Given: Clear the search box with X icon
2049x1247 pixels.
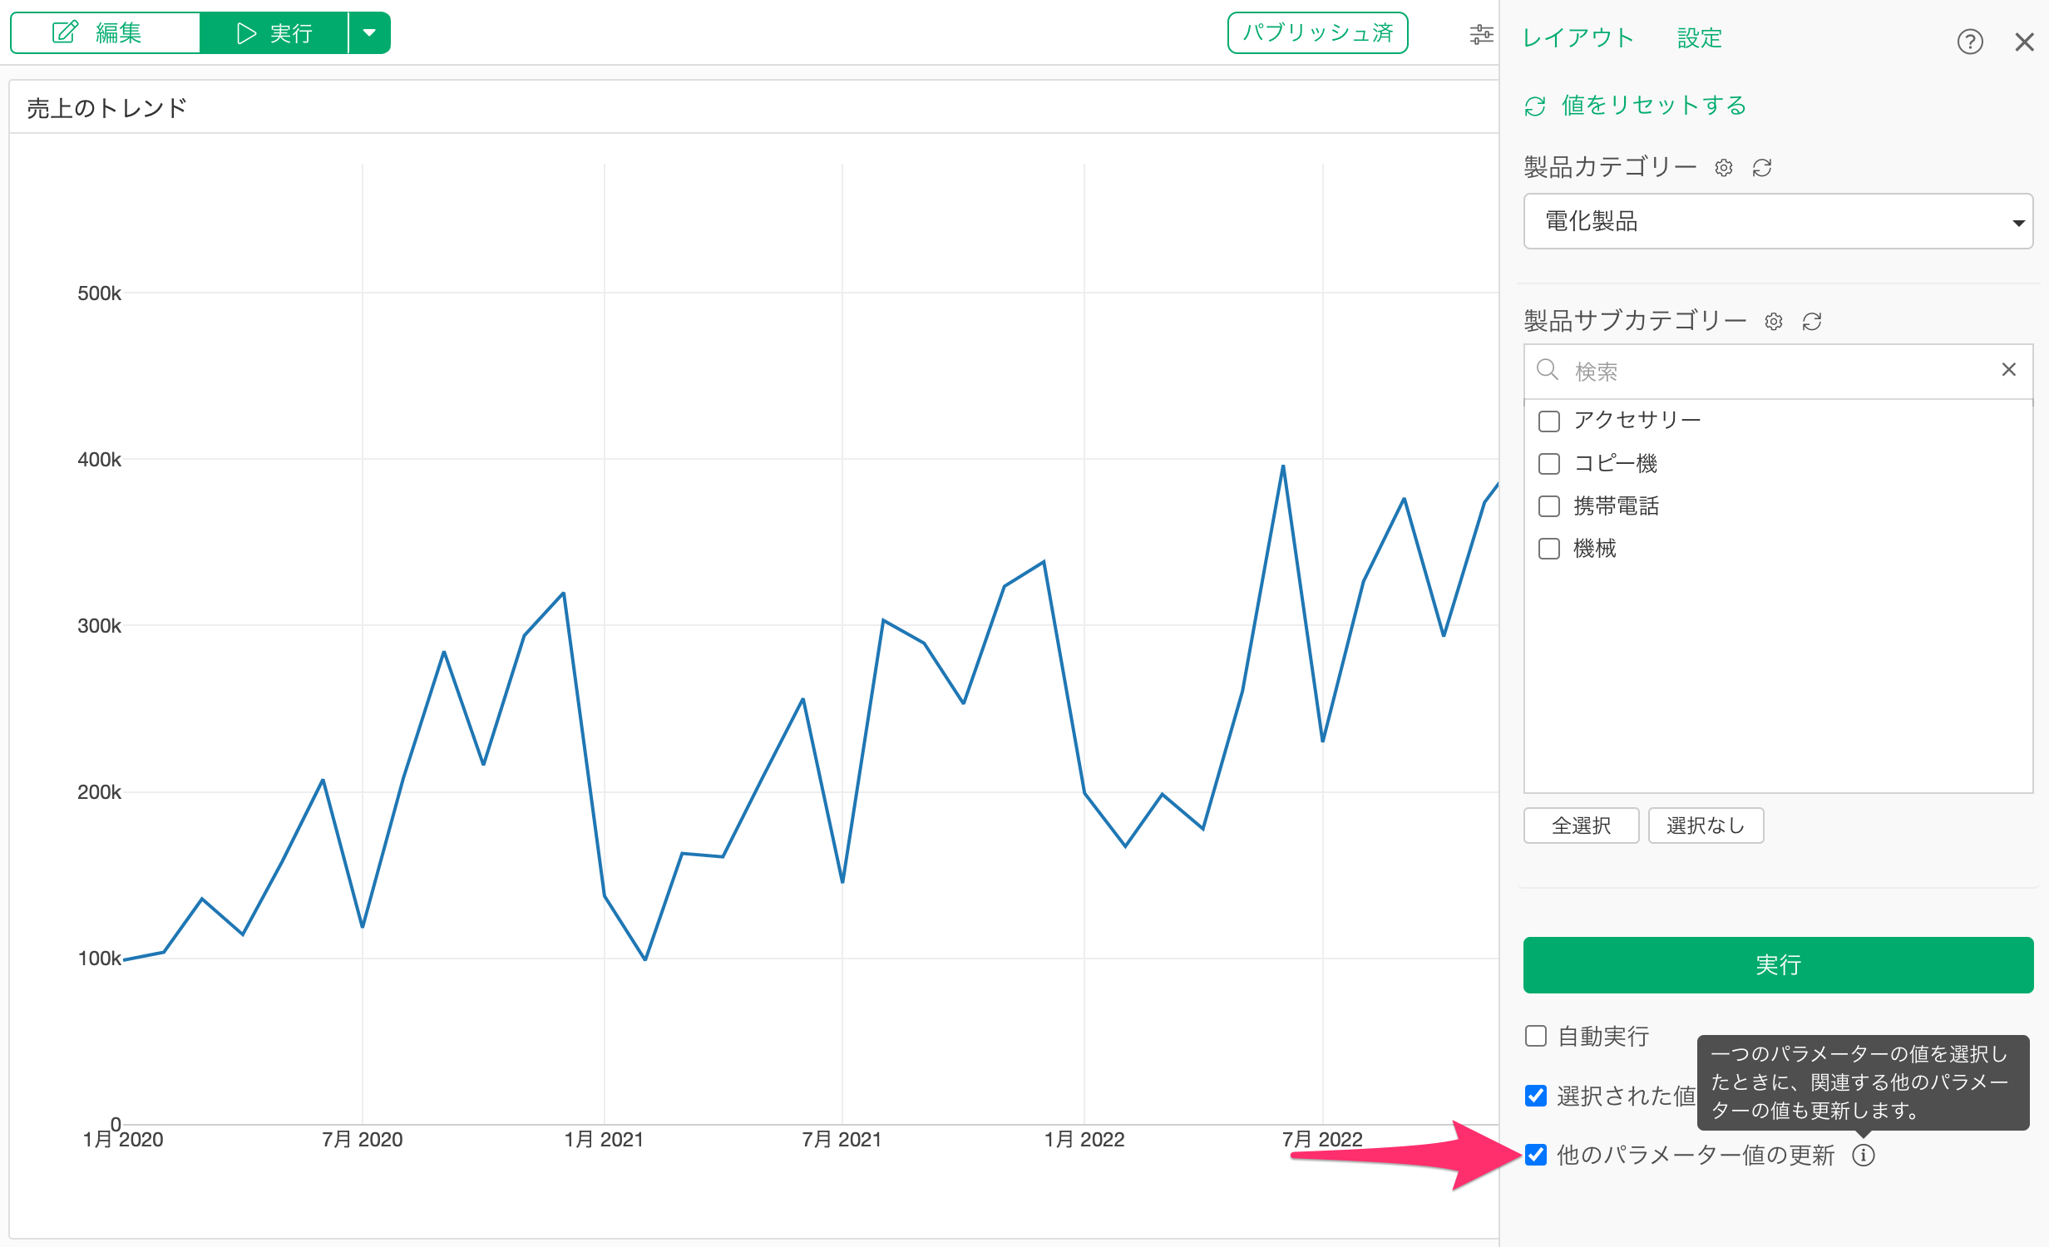Looking at the screenshot, I should [2008, 369].
